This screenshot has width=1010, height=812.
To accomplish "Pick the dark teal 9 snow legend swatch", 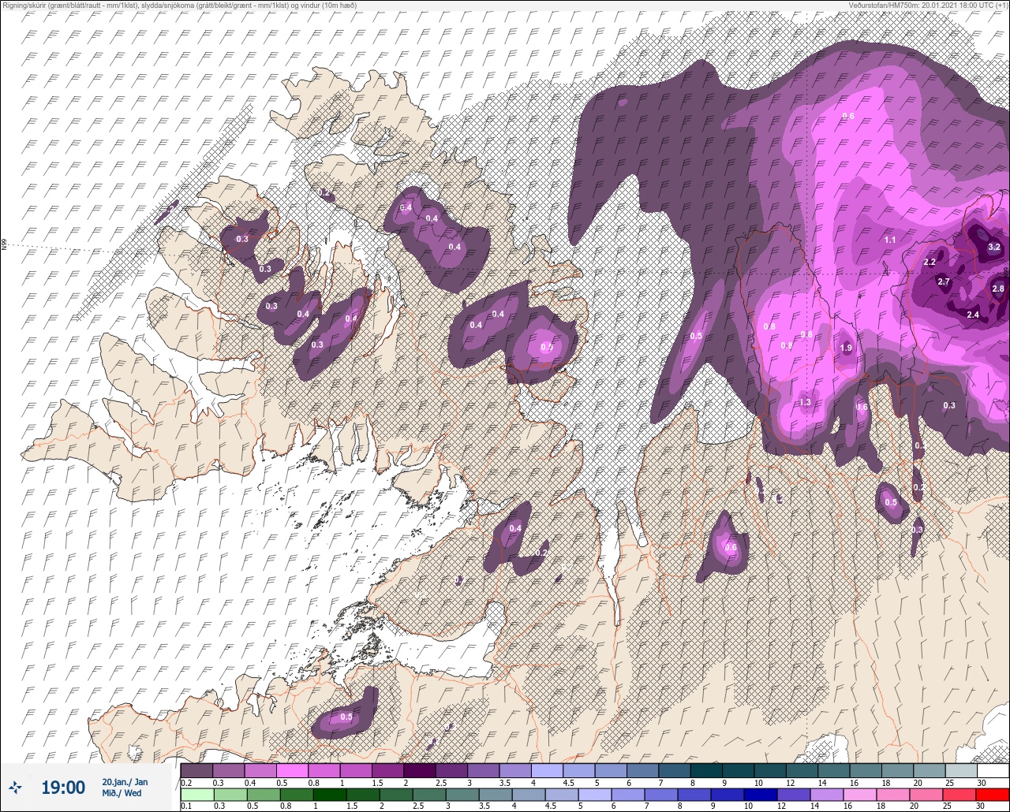I will pos(739,770).
